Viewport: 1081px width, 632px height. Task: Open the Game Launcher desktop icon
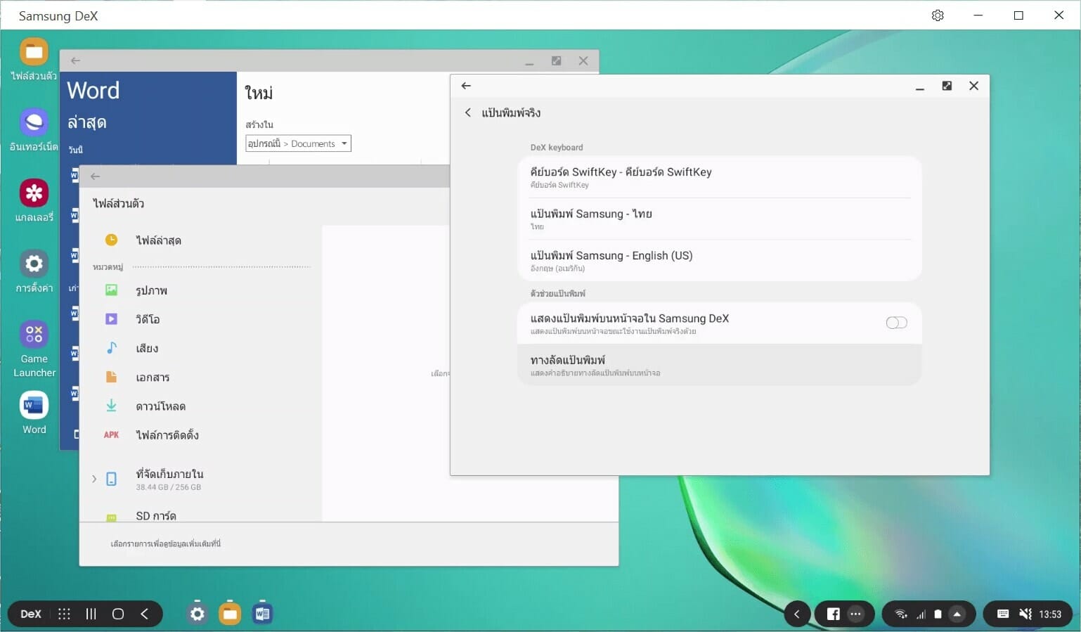click(x=34, y=335)
